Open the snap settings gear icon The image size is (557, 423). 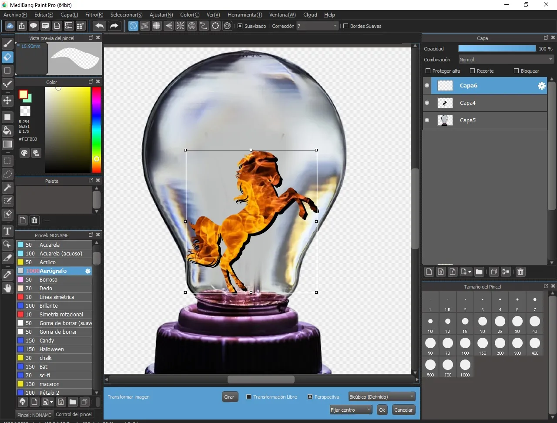[227, 26]
